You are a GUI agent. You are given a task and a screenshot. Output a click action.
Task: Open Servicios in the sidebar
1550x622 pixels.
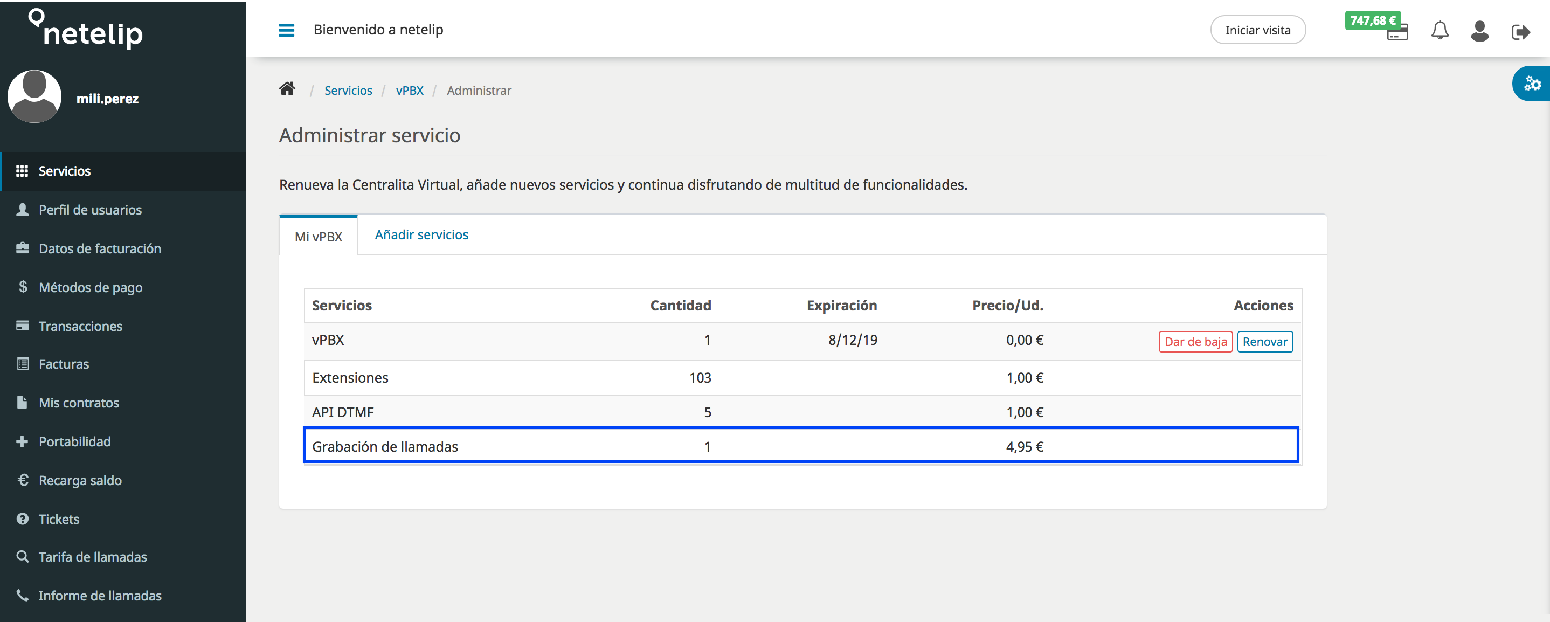point(123,171)
